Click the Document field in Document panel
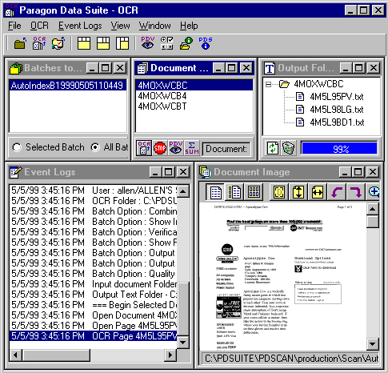This screenshot has width=388, height=373. click(226, 149)
